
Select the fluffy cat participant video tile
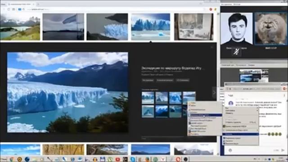[271, 29]
